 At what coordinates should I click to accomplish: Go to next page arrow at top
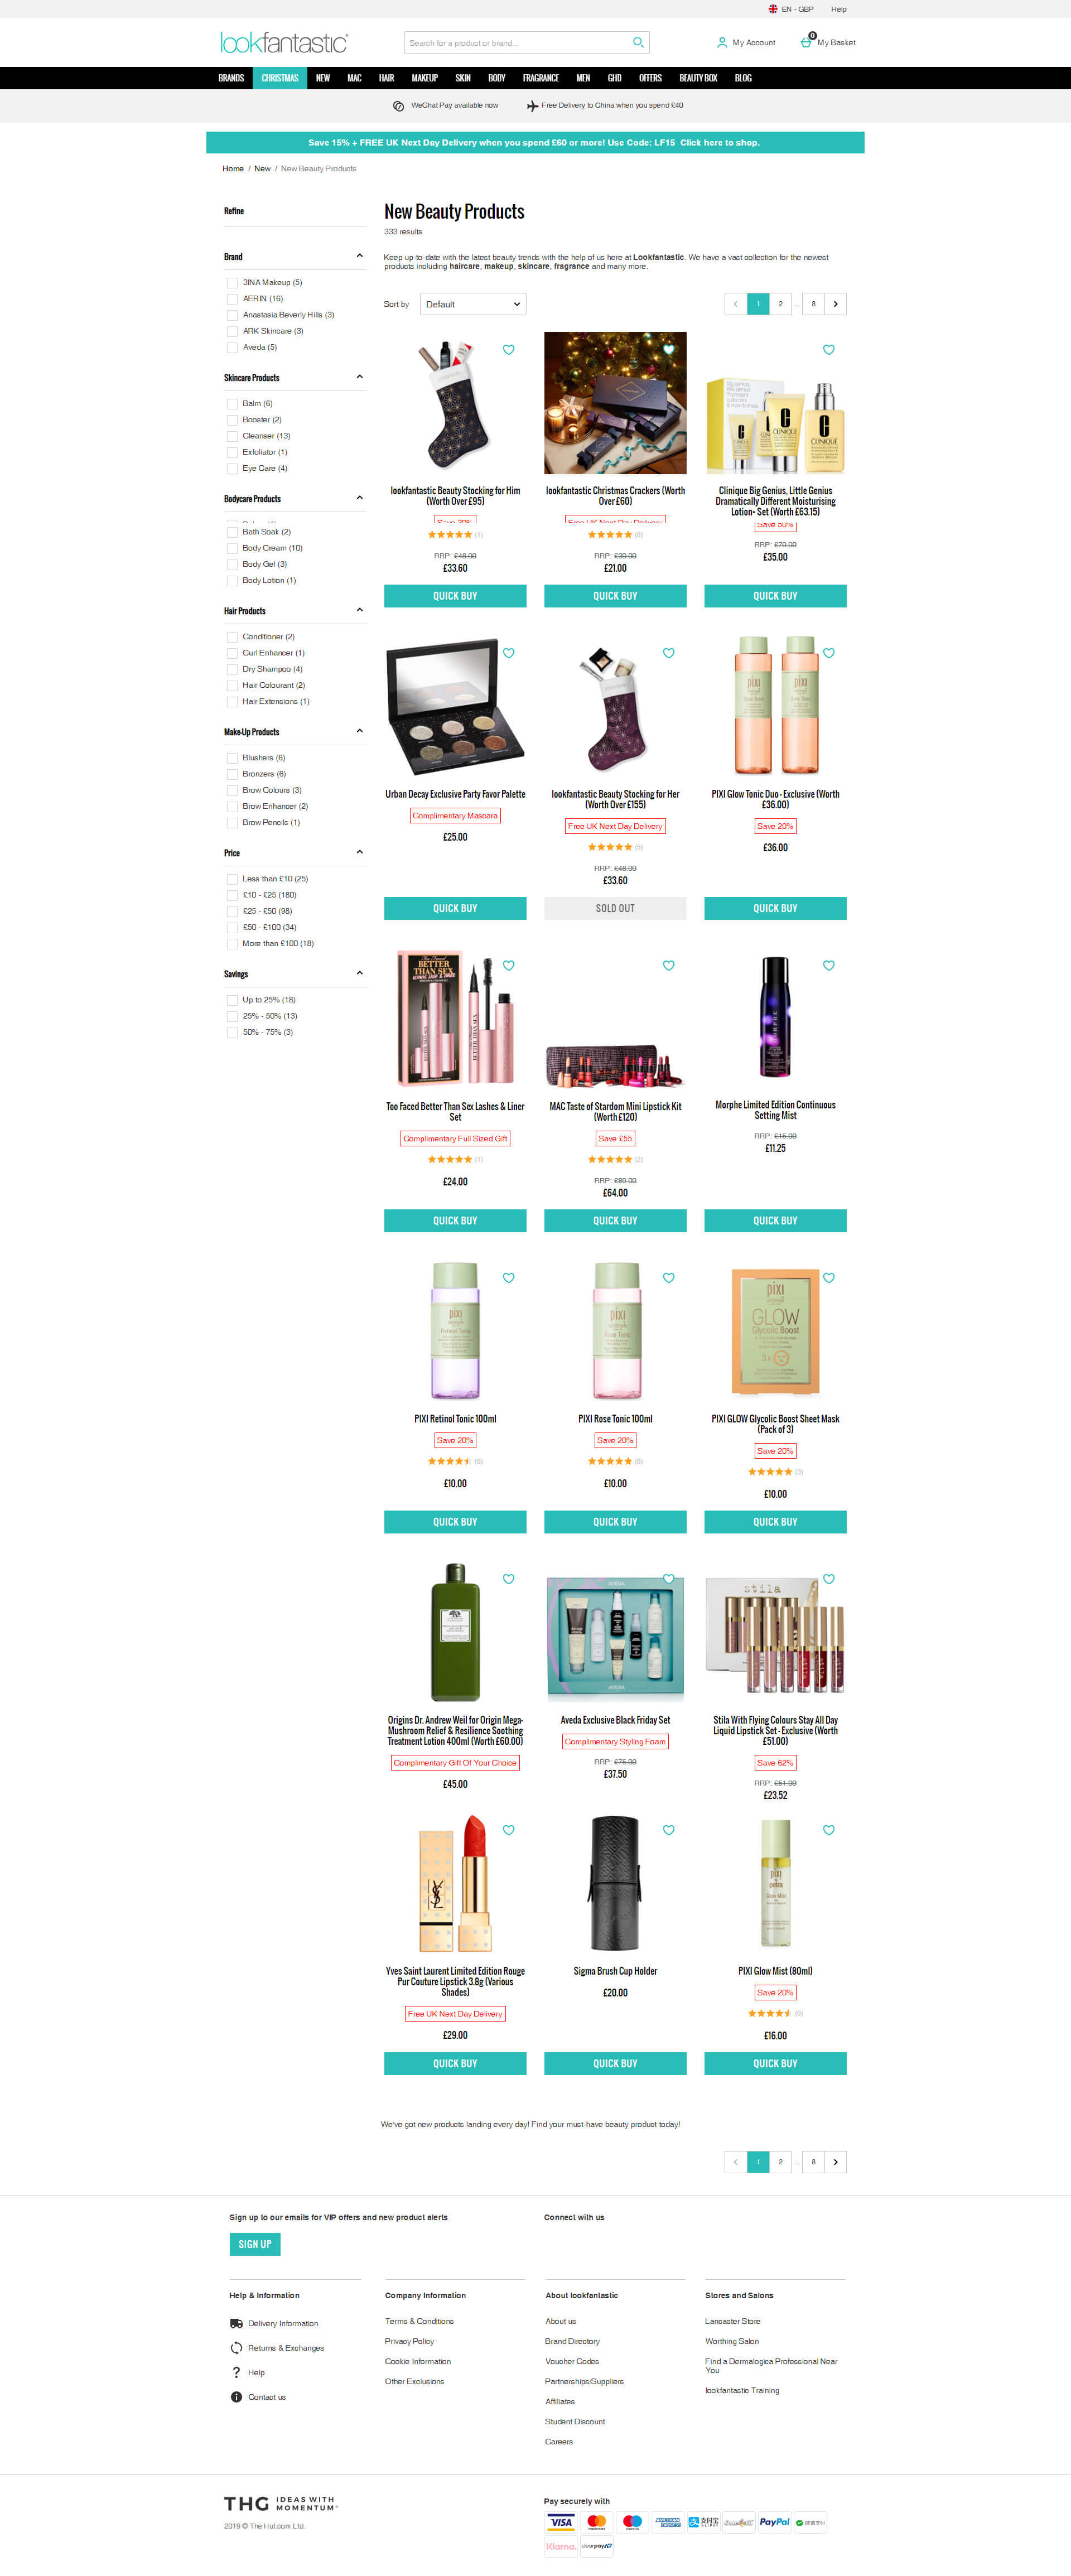(x=836, y=304)
